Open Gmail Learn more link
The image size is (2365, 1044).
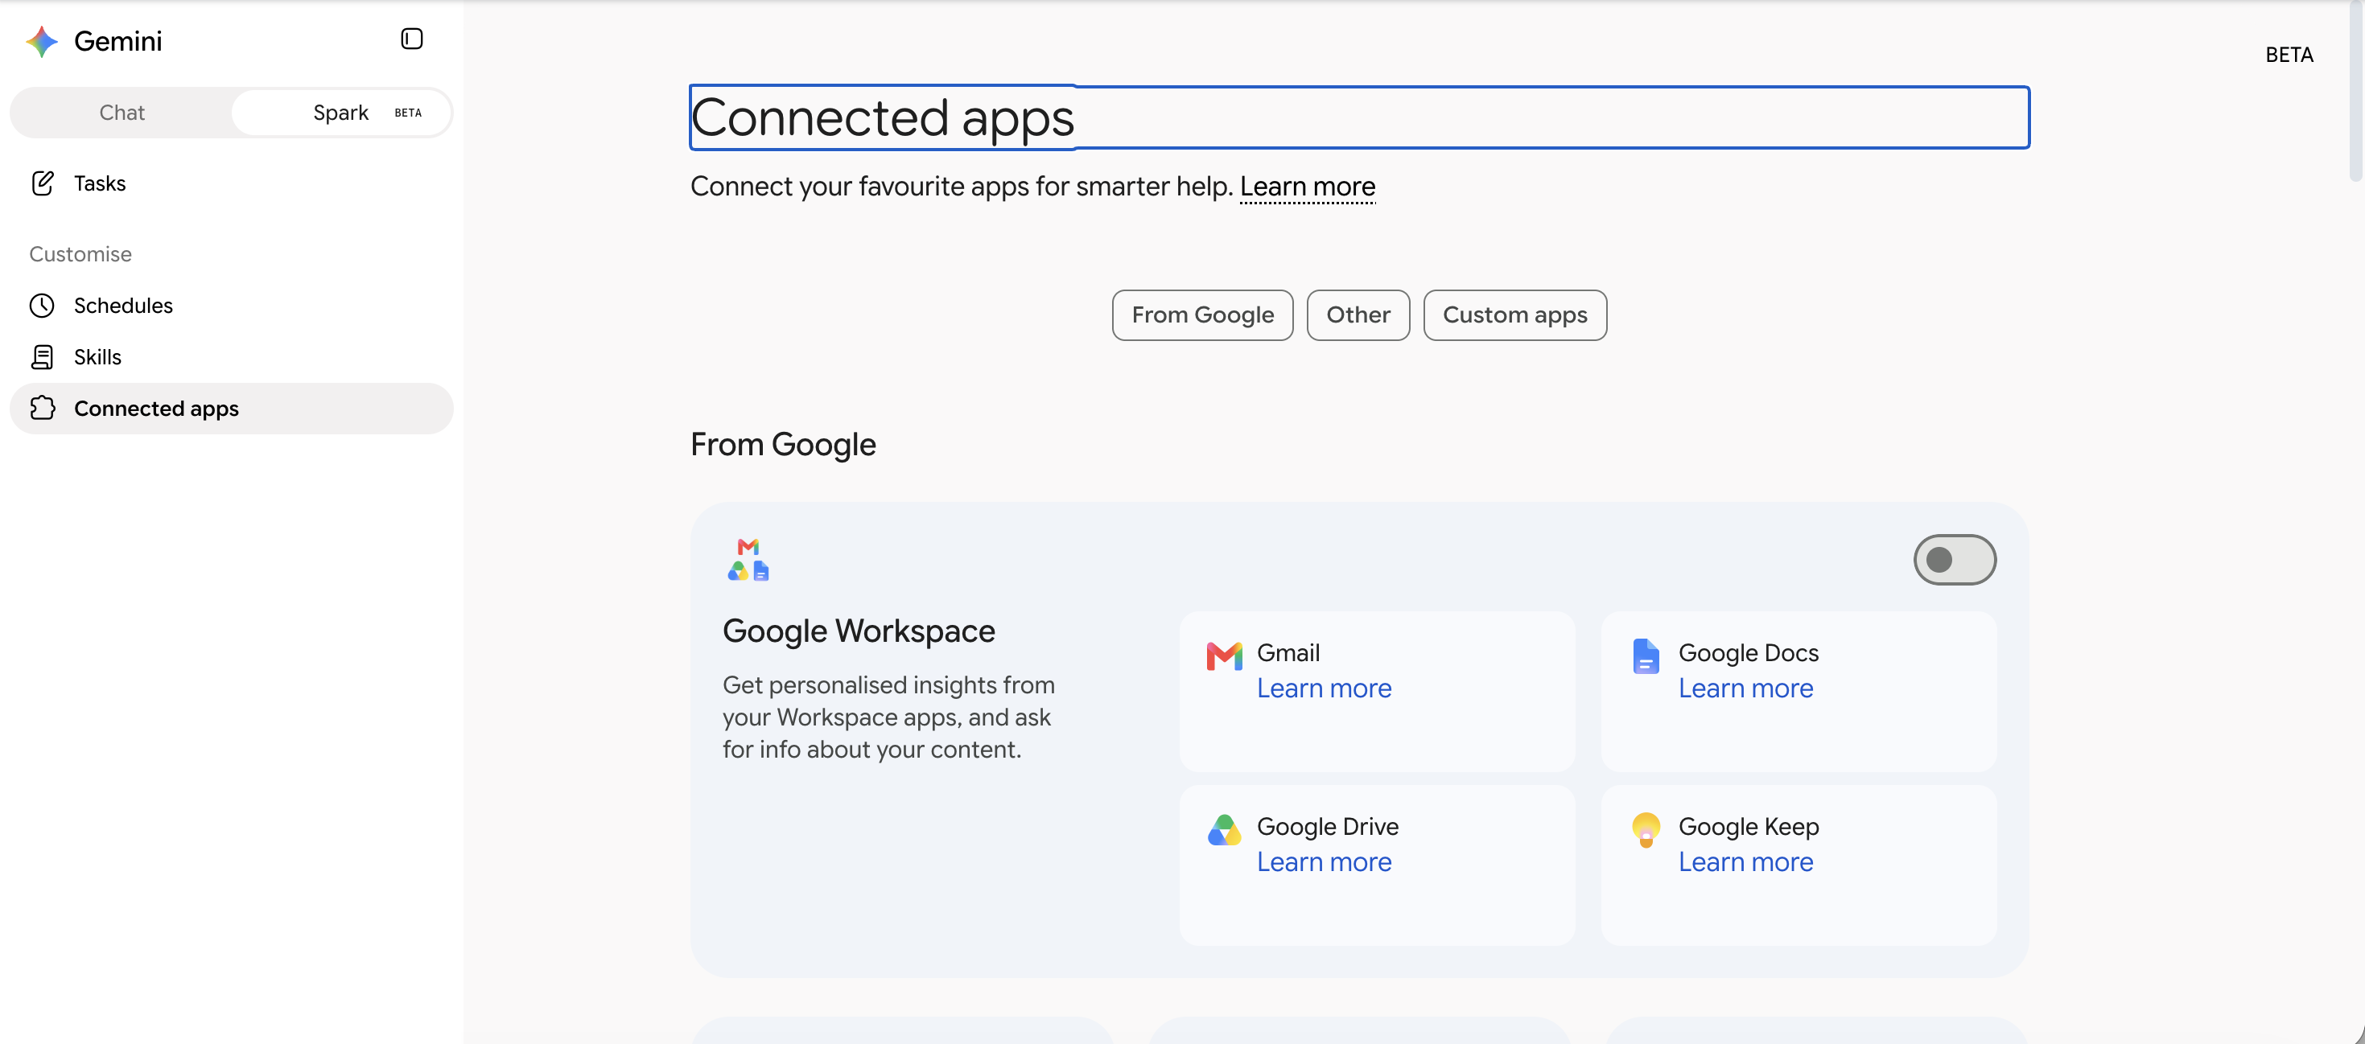click(1323, 688)
